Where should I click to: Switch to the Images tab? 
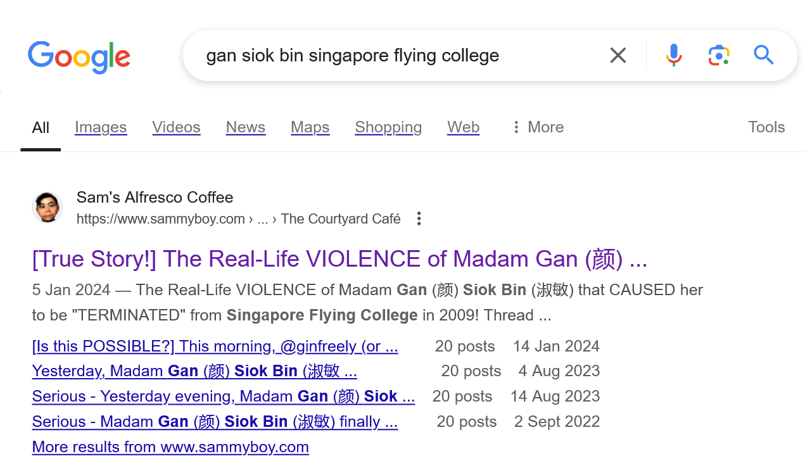click(101, 127)
